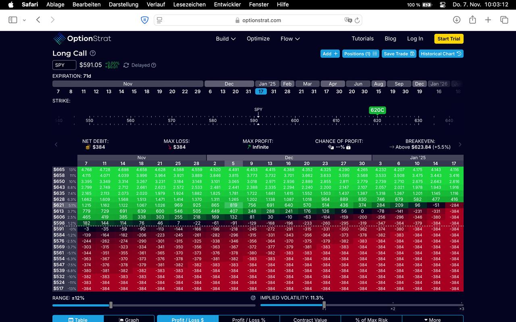The height and width of the screenshot is (322, 516).
Task: Expand the Flow dropdown menu
Action: click(290, 39)
